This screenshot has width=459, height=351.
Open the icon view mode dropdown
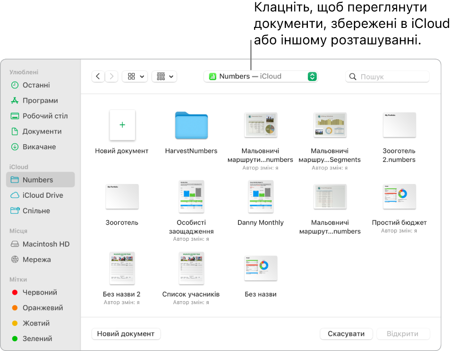(x=135, y=77)
